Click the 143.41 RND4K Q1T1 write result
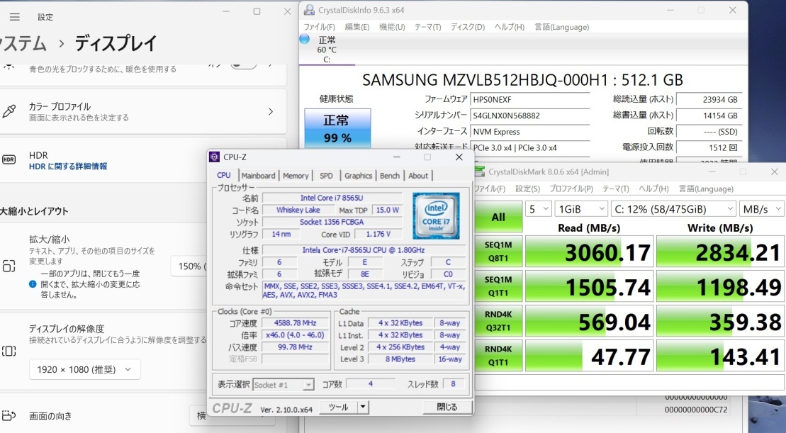 [x=720, y=355]
